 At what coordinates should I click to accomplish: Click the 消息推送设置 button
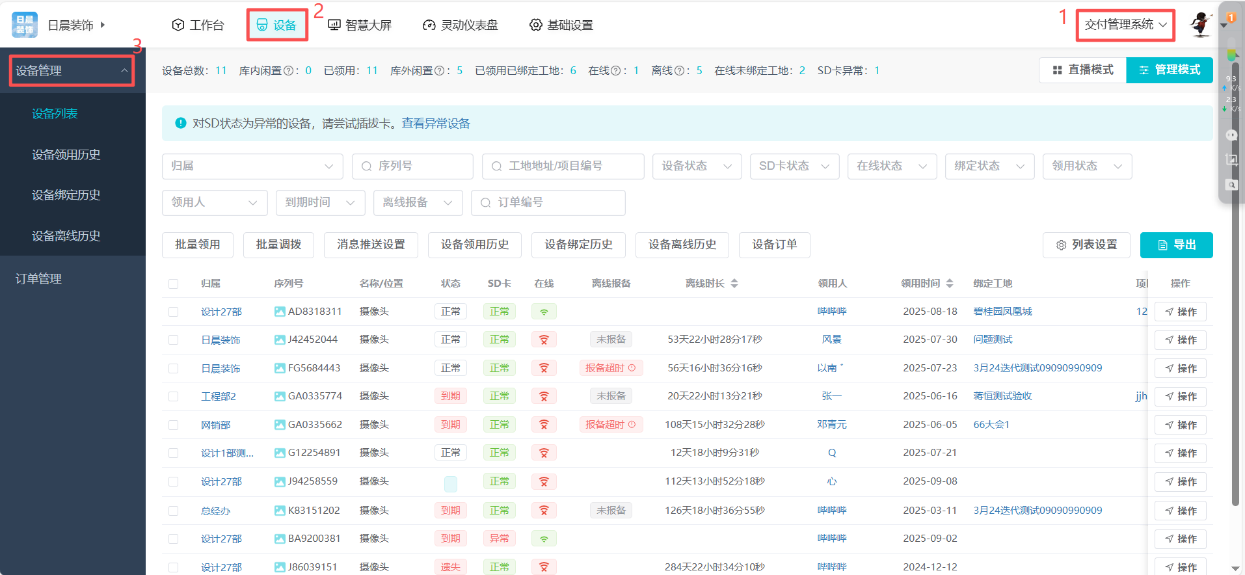point(371,245)
